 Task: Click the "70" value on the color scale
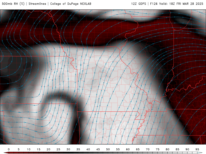point(148,149)
